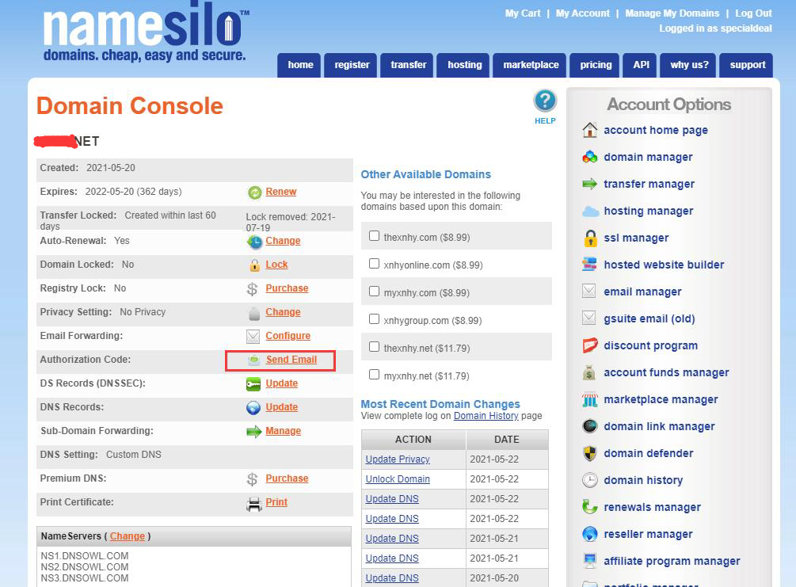The height and width of the screenshot is (587, 796).
Task: Check the myxnhy.net checkbox
Action: (374, 374)
